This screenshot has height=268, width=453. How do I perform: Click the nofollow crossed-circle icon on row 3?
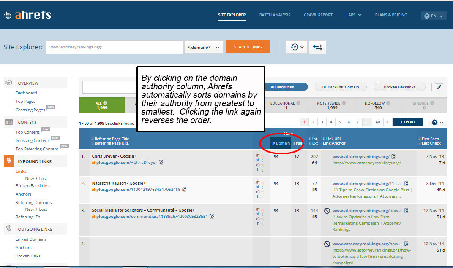[326, 210]
